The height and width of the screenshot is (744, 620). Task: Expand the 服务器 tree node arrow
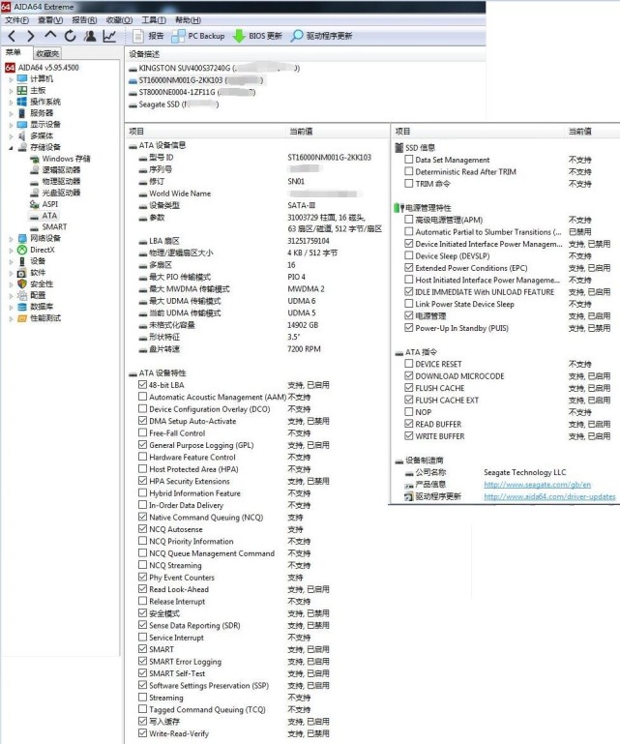pos(11,113)
